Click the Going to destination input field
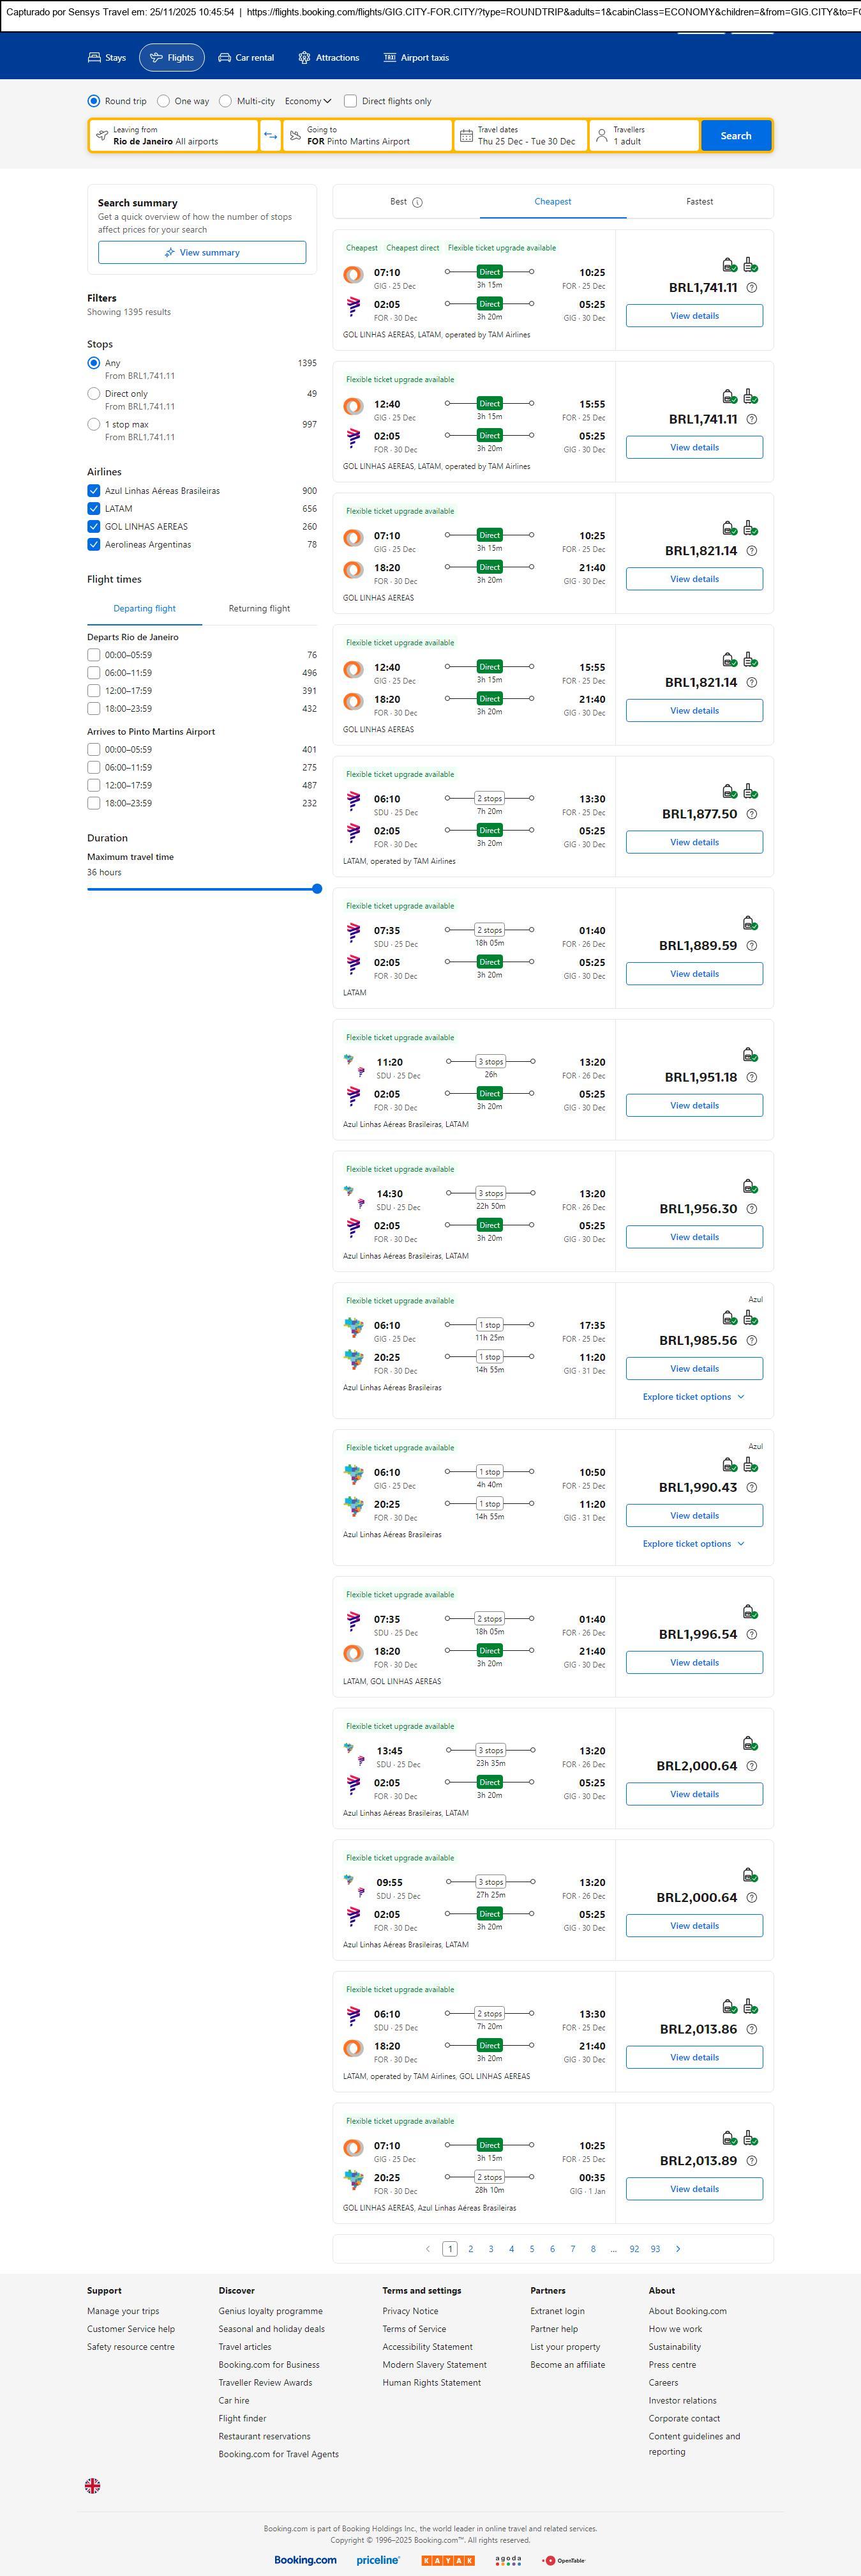This screenshot has width=861, height=2576. (x=368, y=136)
